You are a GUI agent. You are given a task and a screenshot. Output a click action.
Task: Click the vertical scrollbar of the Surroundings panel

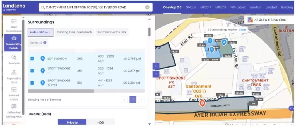point(150,32)
